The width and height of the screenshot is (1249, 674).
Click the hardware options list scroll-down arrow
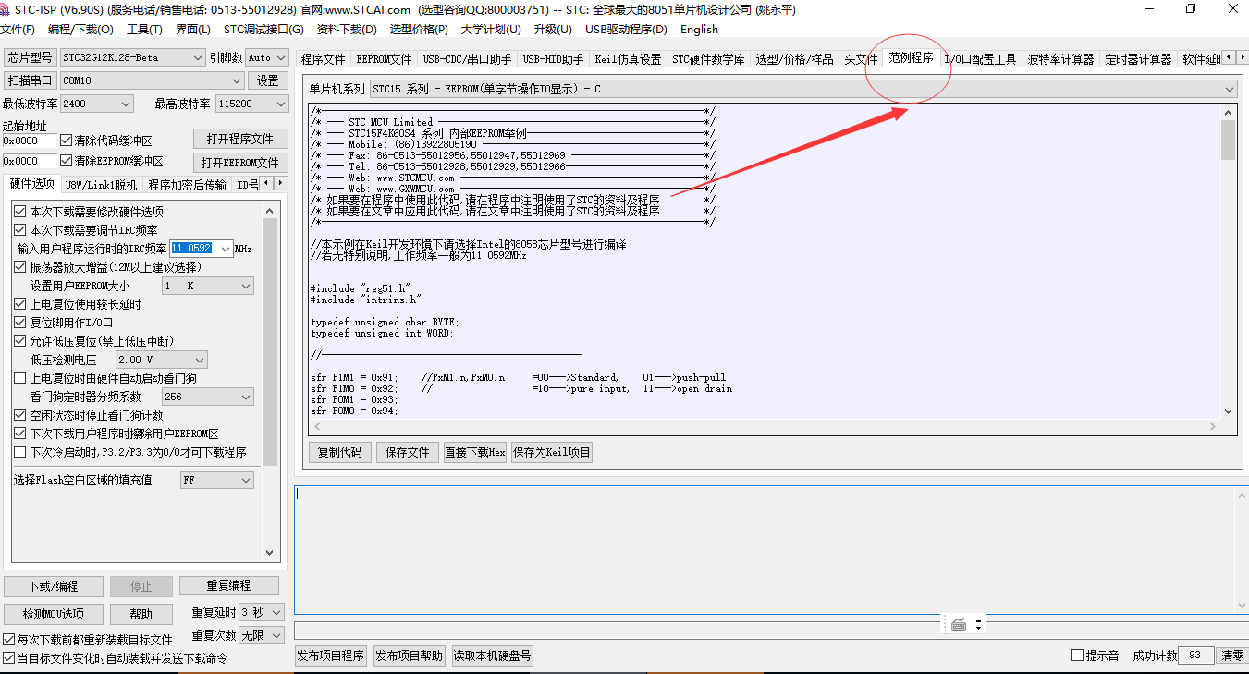click(x=270, y=553)
